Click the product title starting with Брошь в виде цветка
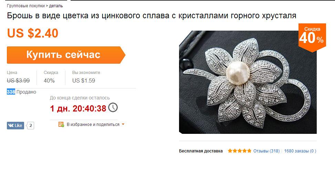The height and width of the screenshot is (171, 335). pos(152,15)
